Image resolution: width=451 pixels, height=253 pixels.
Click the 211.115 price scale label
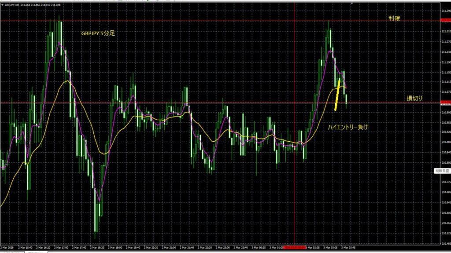tap(446, 82)
